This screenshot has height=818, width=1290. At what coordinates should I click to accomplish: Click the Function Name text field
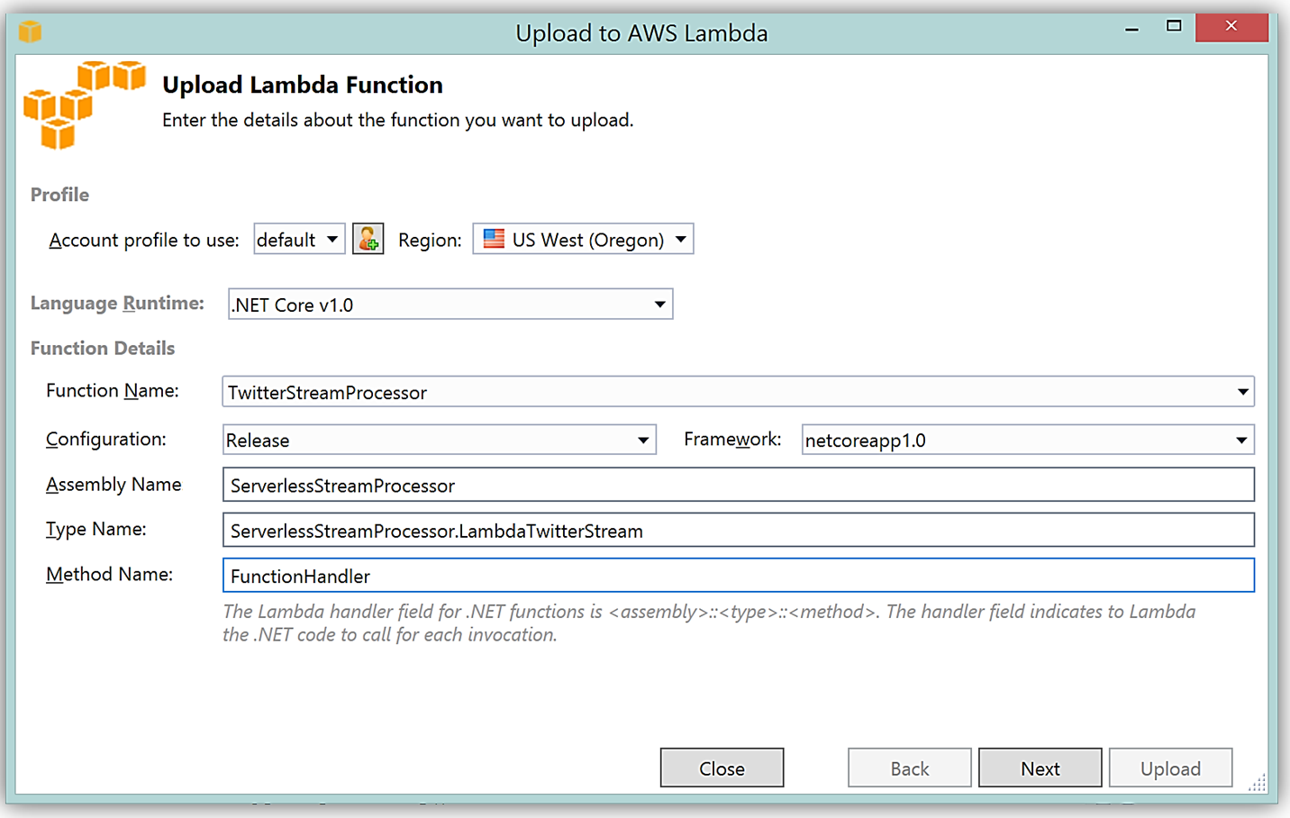pos(721,392)
